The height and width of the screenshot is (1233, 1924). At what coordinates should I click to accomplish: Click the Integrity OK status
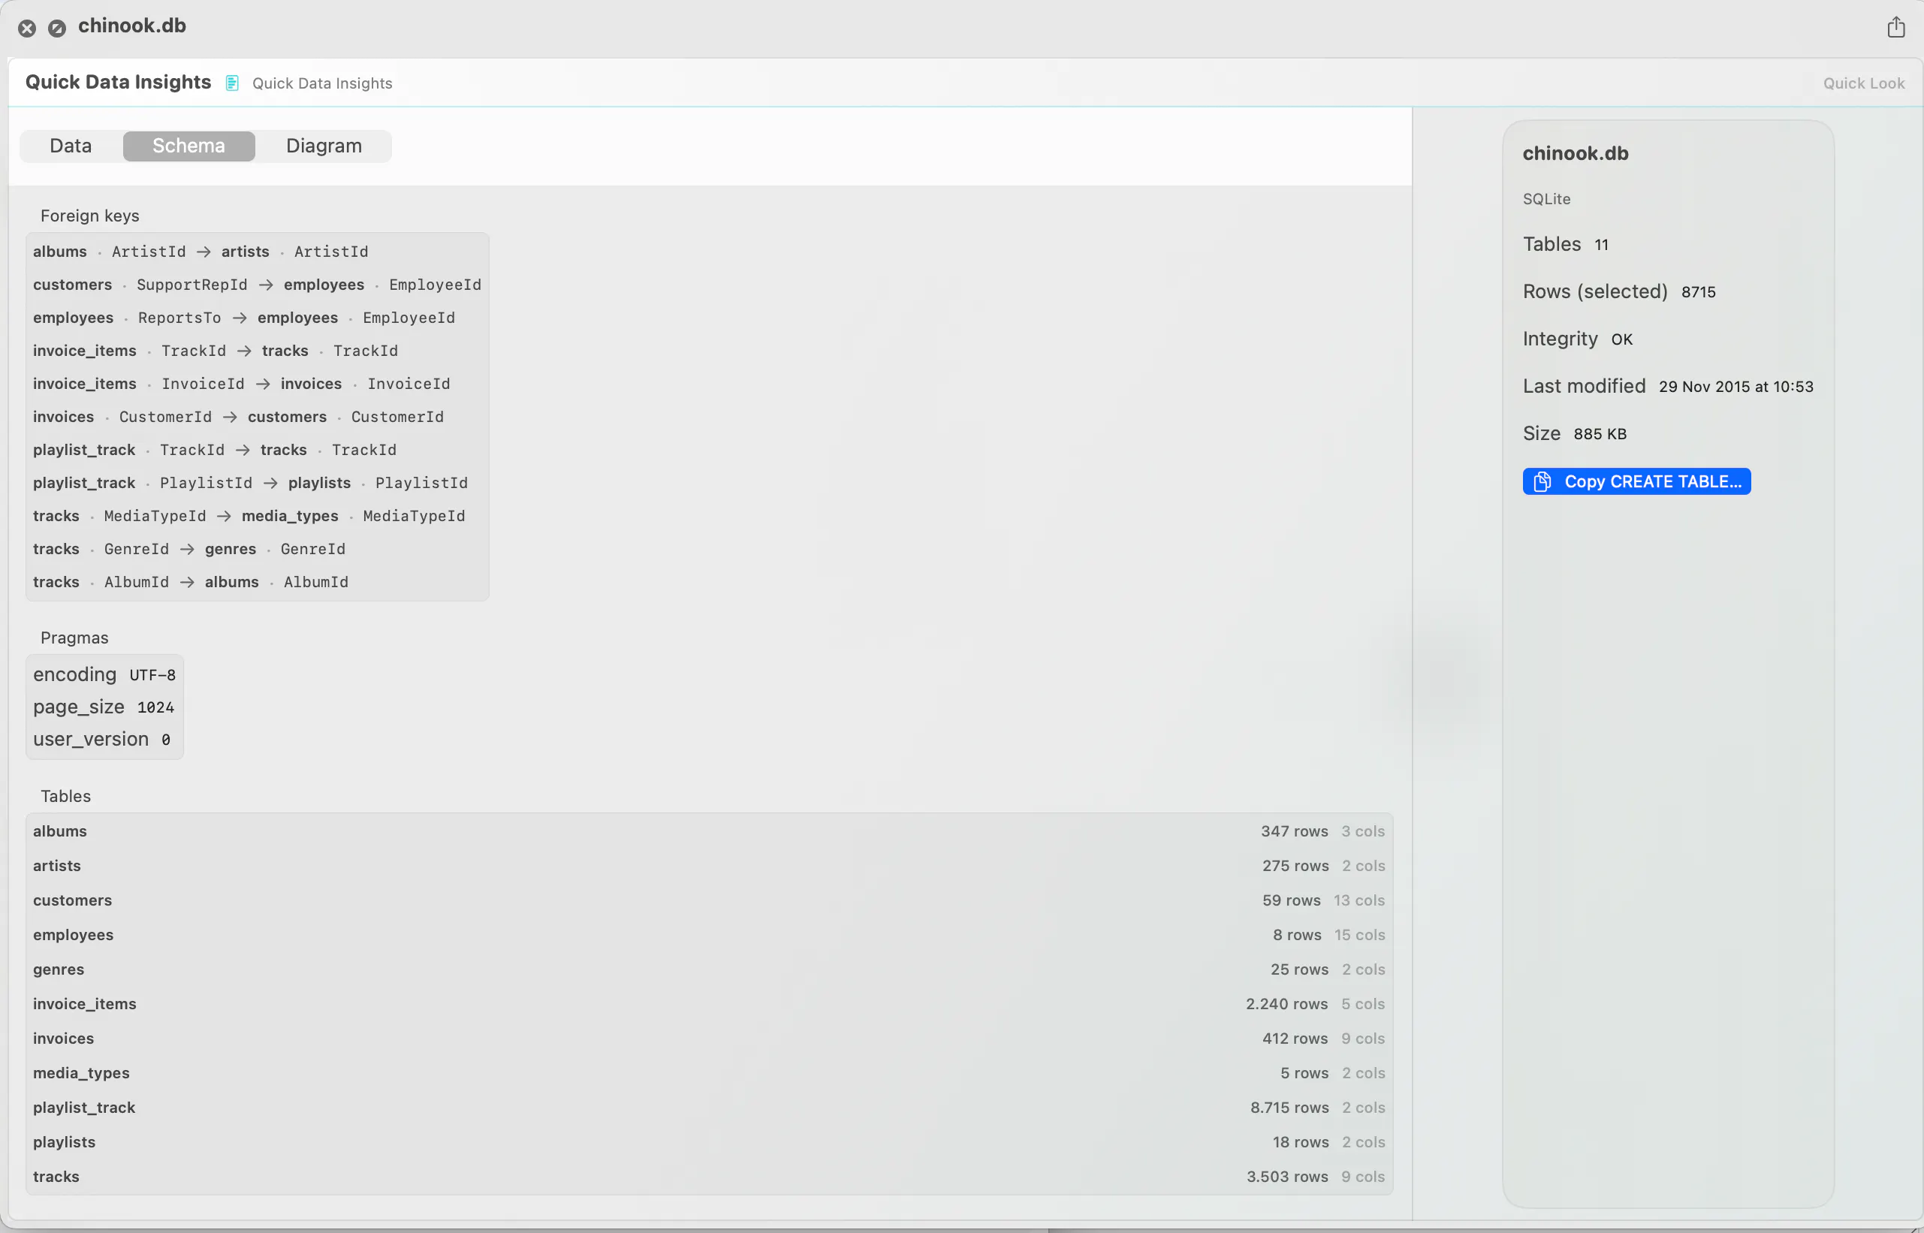[x=1577, y=338]
